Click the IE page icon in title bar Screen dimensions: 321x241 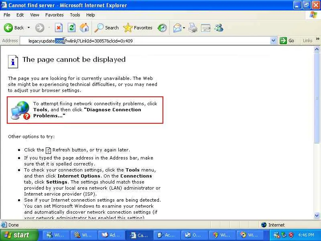(4, 5)
